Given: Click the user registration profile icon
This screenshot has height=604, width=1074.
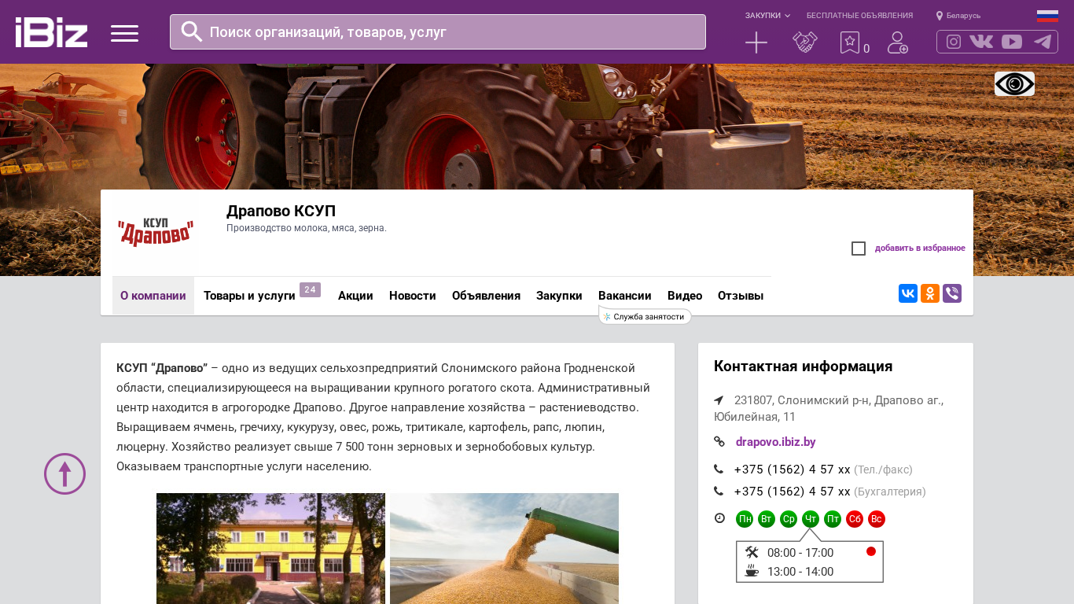Looking at the screenshot, I should pos(898,42).
